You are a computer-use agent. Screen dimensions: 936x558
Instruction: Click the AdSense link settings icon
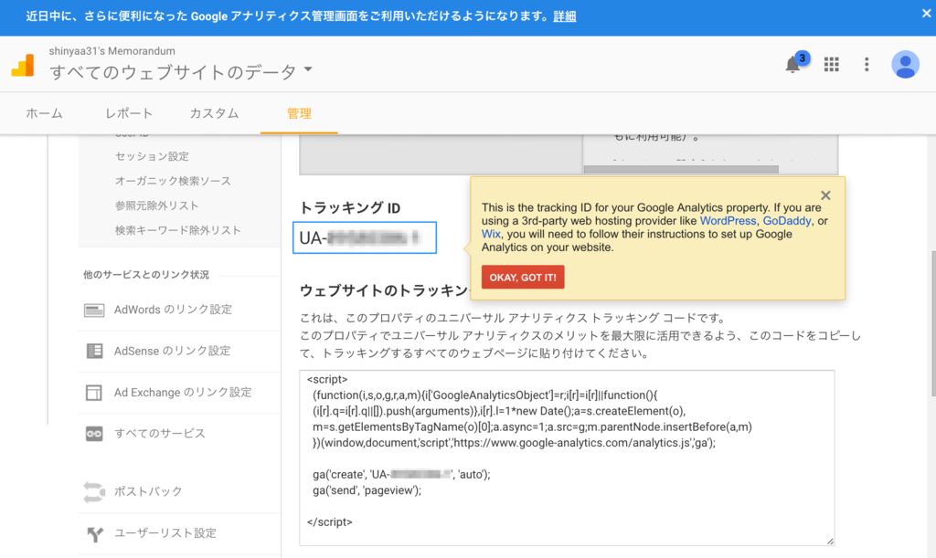(94, 351)
